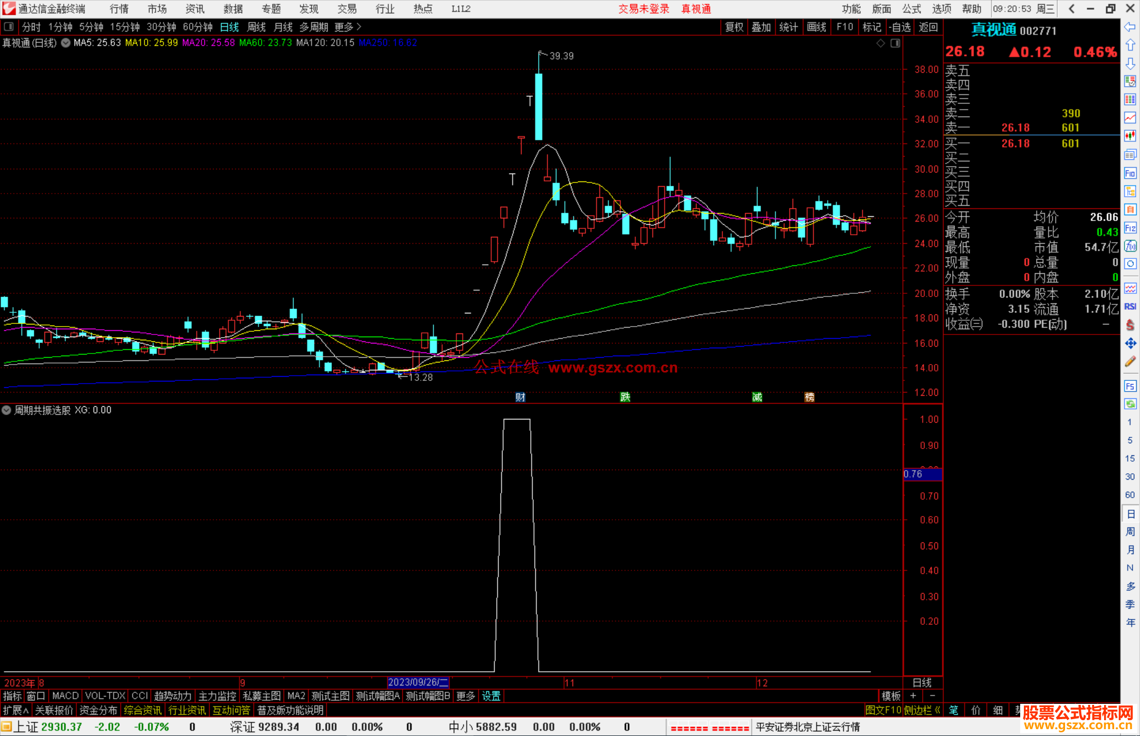This screenshot has width=1140, height=736.
Task: Open the F12 sidebar icon
Action: (x=1130, y=228)
